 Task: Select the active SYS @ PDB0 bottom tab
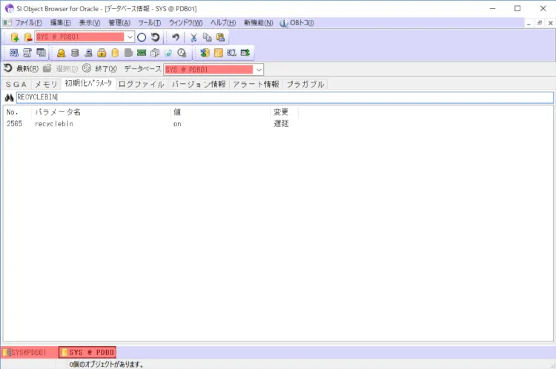point(87,353)
